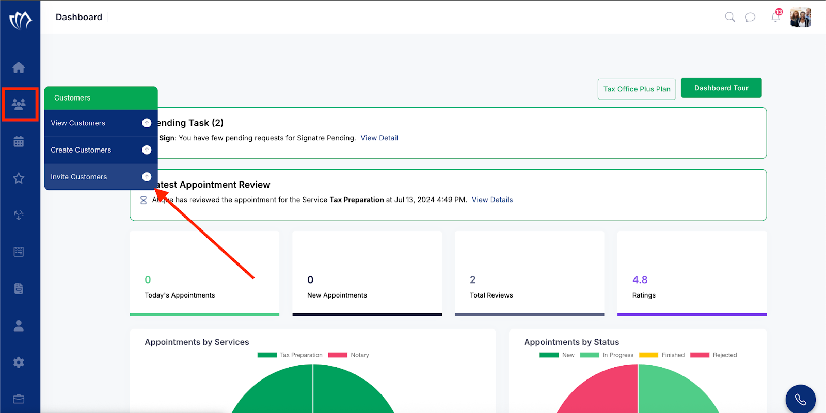The image size is (826, 413).
Task: Open the user profile avatar
Action: 800,17
